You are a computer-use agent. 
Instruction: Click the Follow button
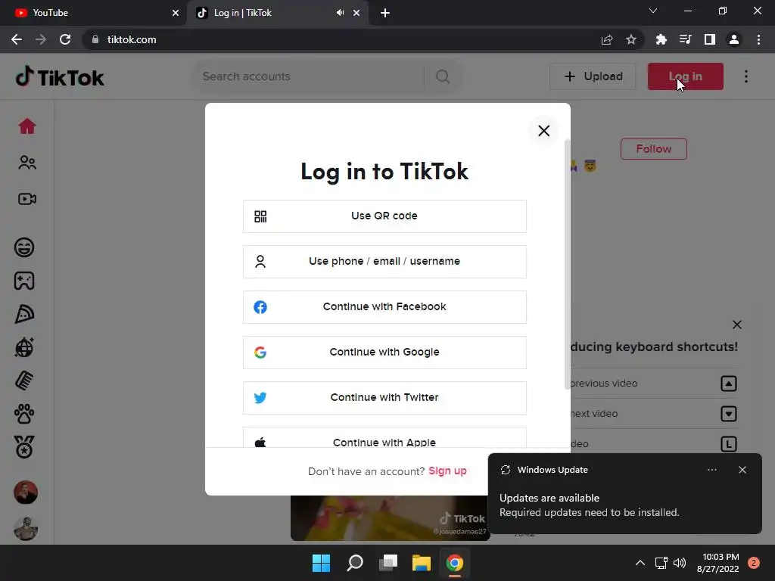click(653, 149)
